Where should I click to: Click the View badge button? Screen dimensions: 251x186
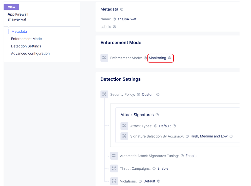[11, 7]
